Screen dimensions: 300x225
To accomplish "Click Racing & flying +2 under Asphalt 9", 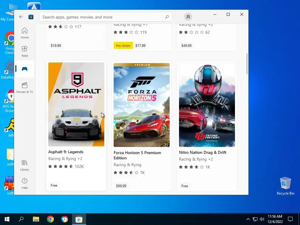I will tap(65, 158).
